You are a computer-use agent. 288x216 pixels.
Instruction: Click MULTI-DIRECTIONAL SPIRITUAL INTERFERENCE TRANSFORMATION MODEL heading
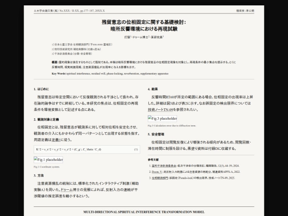coord(144,212)
